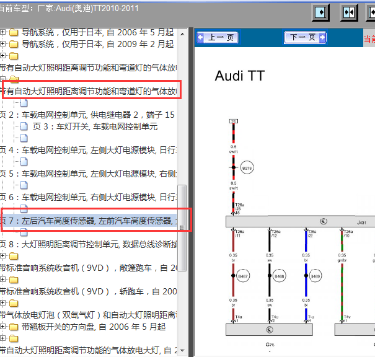Expand the last folder above 带自动大灯照明距离调节功能的气体放电大灯
375x357 pixels.
pos(2,338)
